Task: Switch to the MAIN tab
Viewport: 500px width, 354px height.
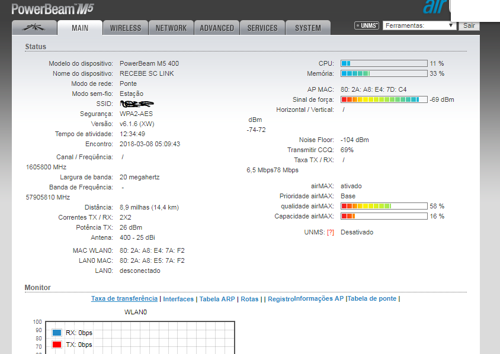Action: click(80, 28)
